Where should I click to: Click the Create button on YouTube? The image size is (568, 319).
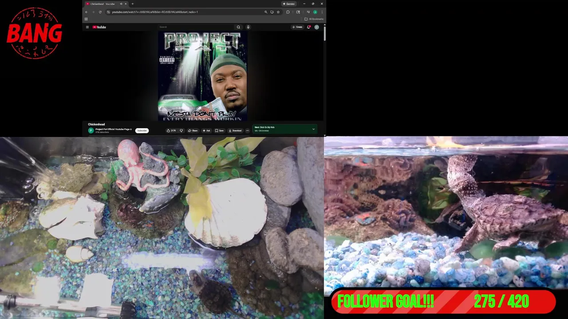click(x=297, y=27)
